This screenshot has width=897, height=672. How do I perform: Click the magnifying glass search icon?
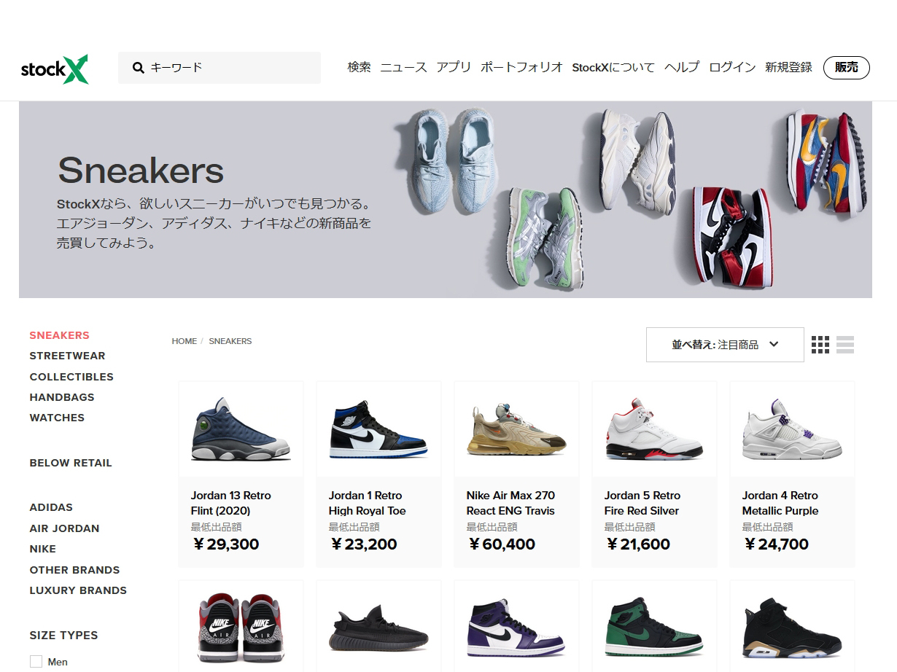coord(139,68)
